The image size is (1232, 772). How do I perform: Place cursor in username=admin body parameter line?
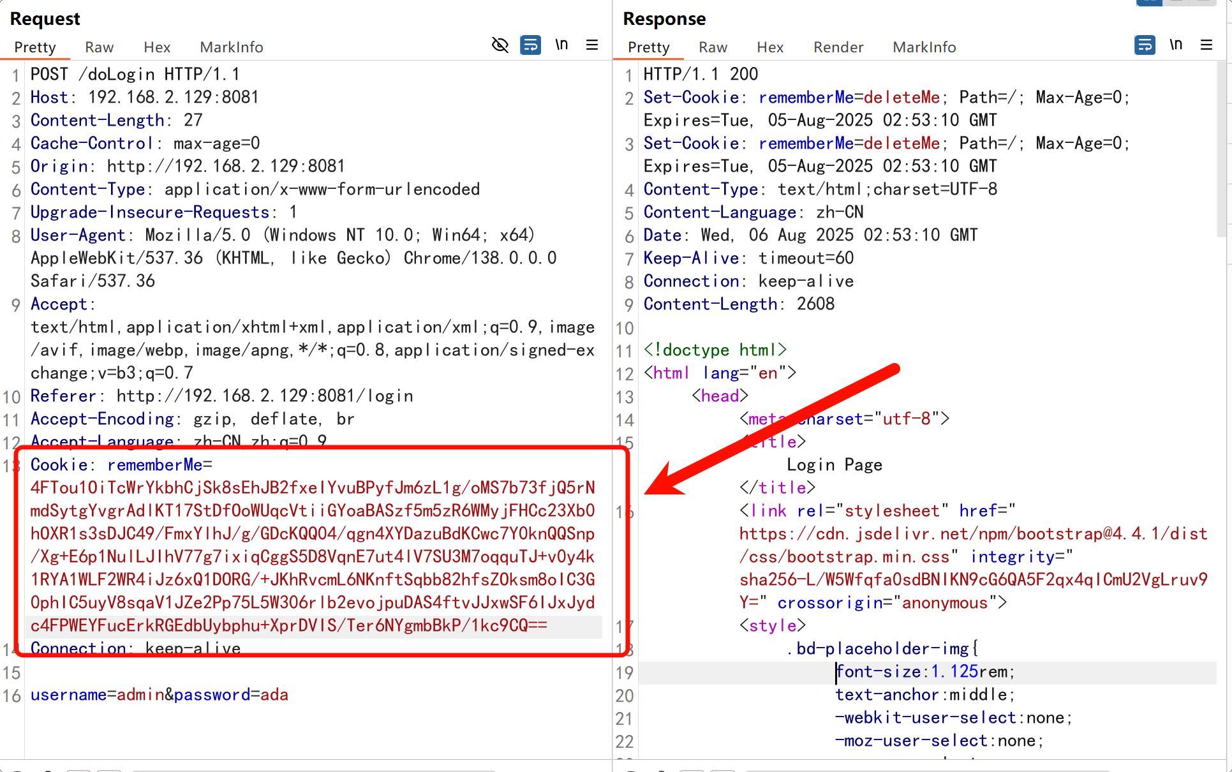pyautogui.click(x=160, y=695)
